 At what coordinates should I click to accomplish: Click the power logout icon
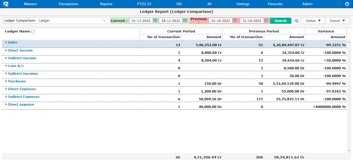pos(347,4)
